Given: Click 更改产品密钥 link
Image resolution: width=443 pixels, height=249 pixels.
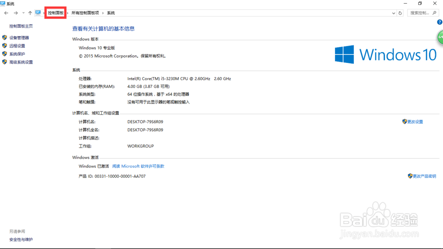Looking at the screenshot, I should point(424,176).
